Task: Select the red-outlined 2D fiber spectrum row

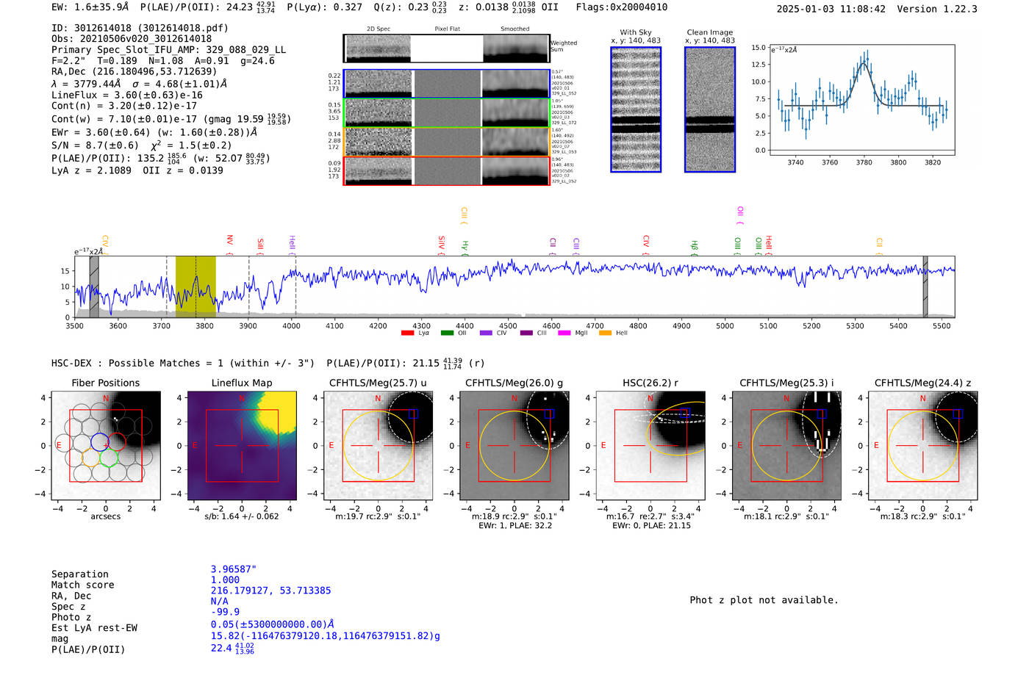Action: pyautogui.click(x=446, y=171)
